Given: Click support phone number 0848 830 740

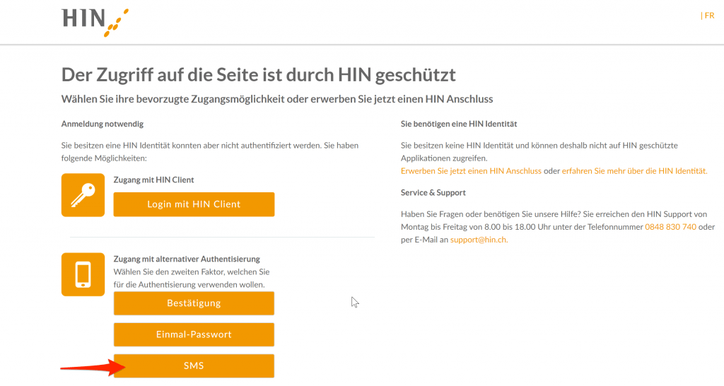Looking at the screenshot, I should (670, 227).
